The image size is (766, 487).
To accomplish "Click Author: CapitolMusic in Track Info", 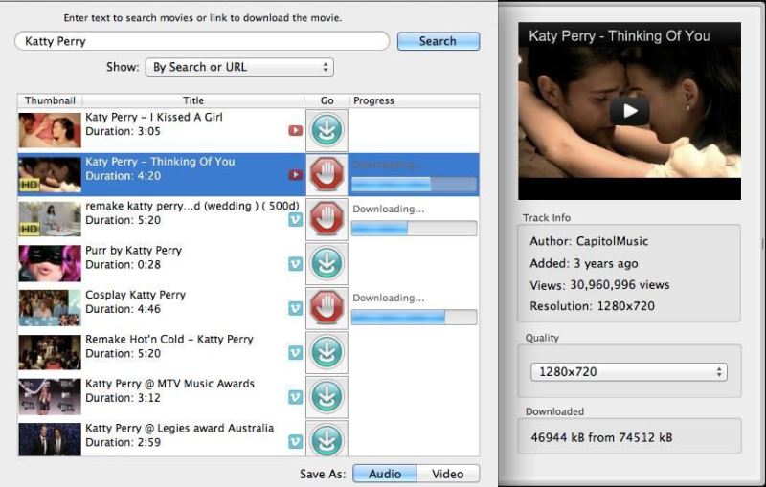I will point(589,241).
